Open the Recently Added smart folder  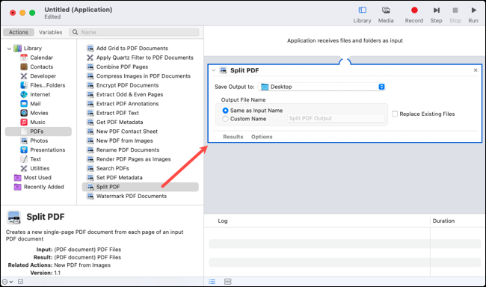pyautogui.click(x=43, y=187)
